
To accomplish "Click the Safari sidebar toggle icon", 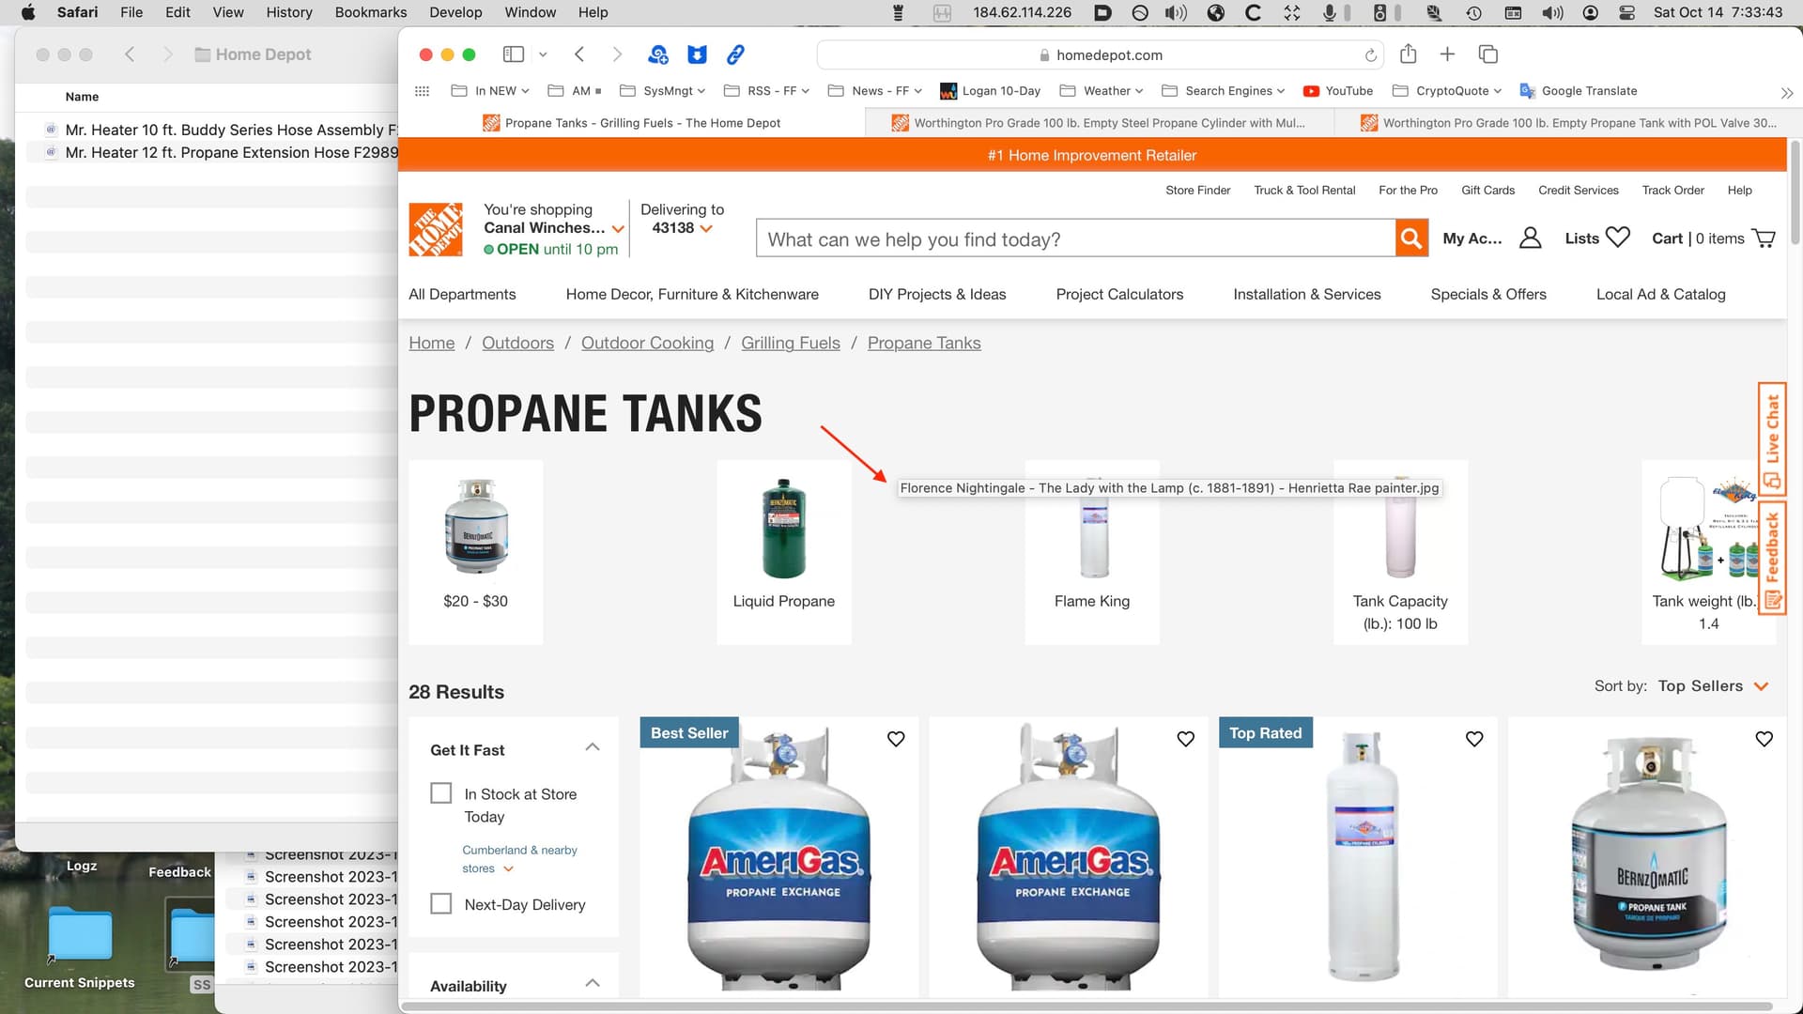I will tap(513, 54).
